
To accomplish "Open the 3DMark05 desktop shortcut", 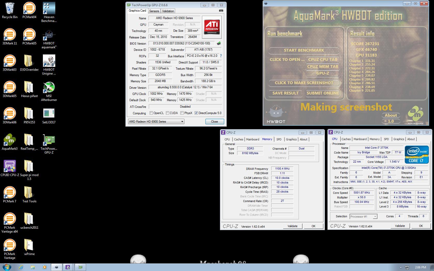I will point(10,90).
